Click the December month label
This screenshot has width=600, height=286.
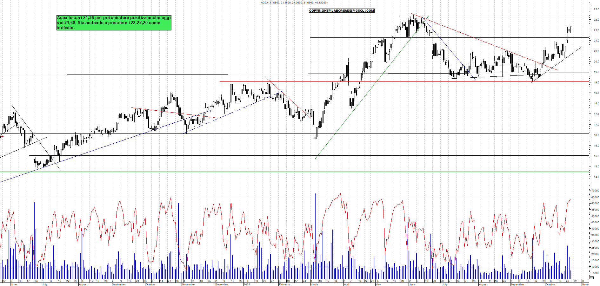coord(222,284)
